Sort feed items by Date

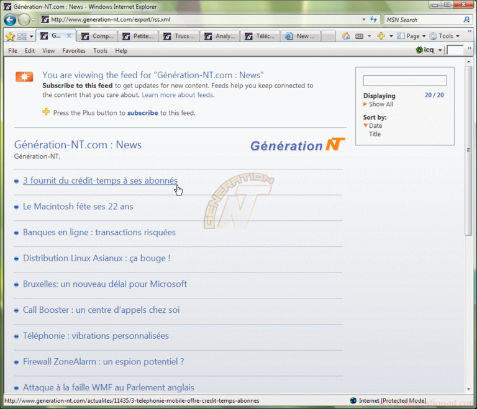coord(375,125)
